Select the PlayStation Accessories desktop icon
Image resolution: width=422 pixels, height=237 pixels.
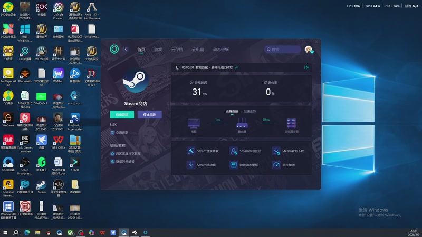[75, 122]
